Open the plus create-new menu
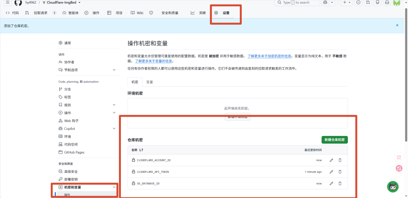This screenshot has height=198, width=408. [x=347, y=3]
